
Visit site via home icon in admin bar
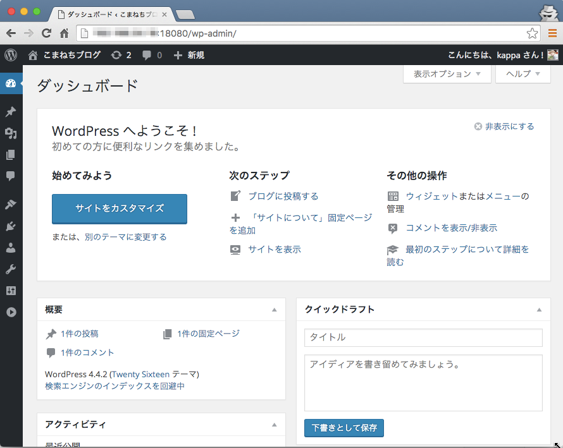(33, 55)
